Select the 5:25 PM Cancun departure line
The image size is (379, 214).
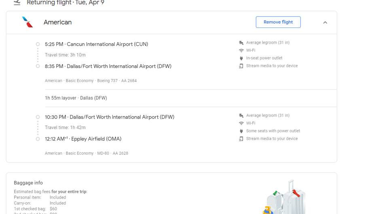click(96, 44)
